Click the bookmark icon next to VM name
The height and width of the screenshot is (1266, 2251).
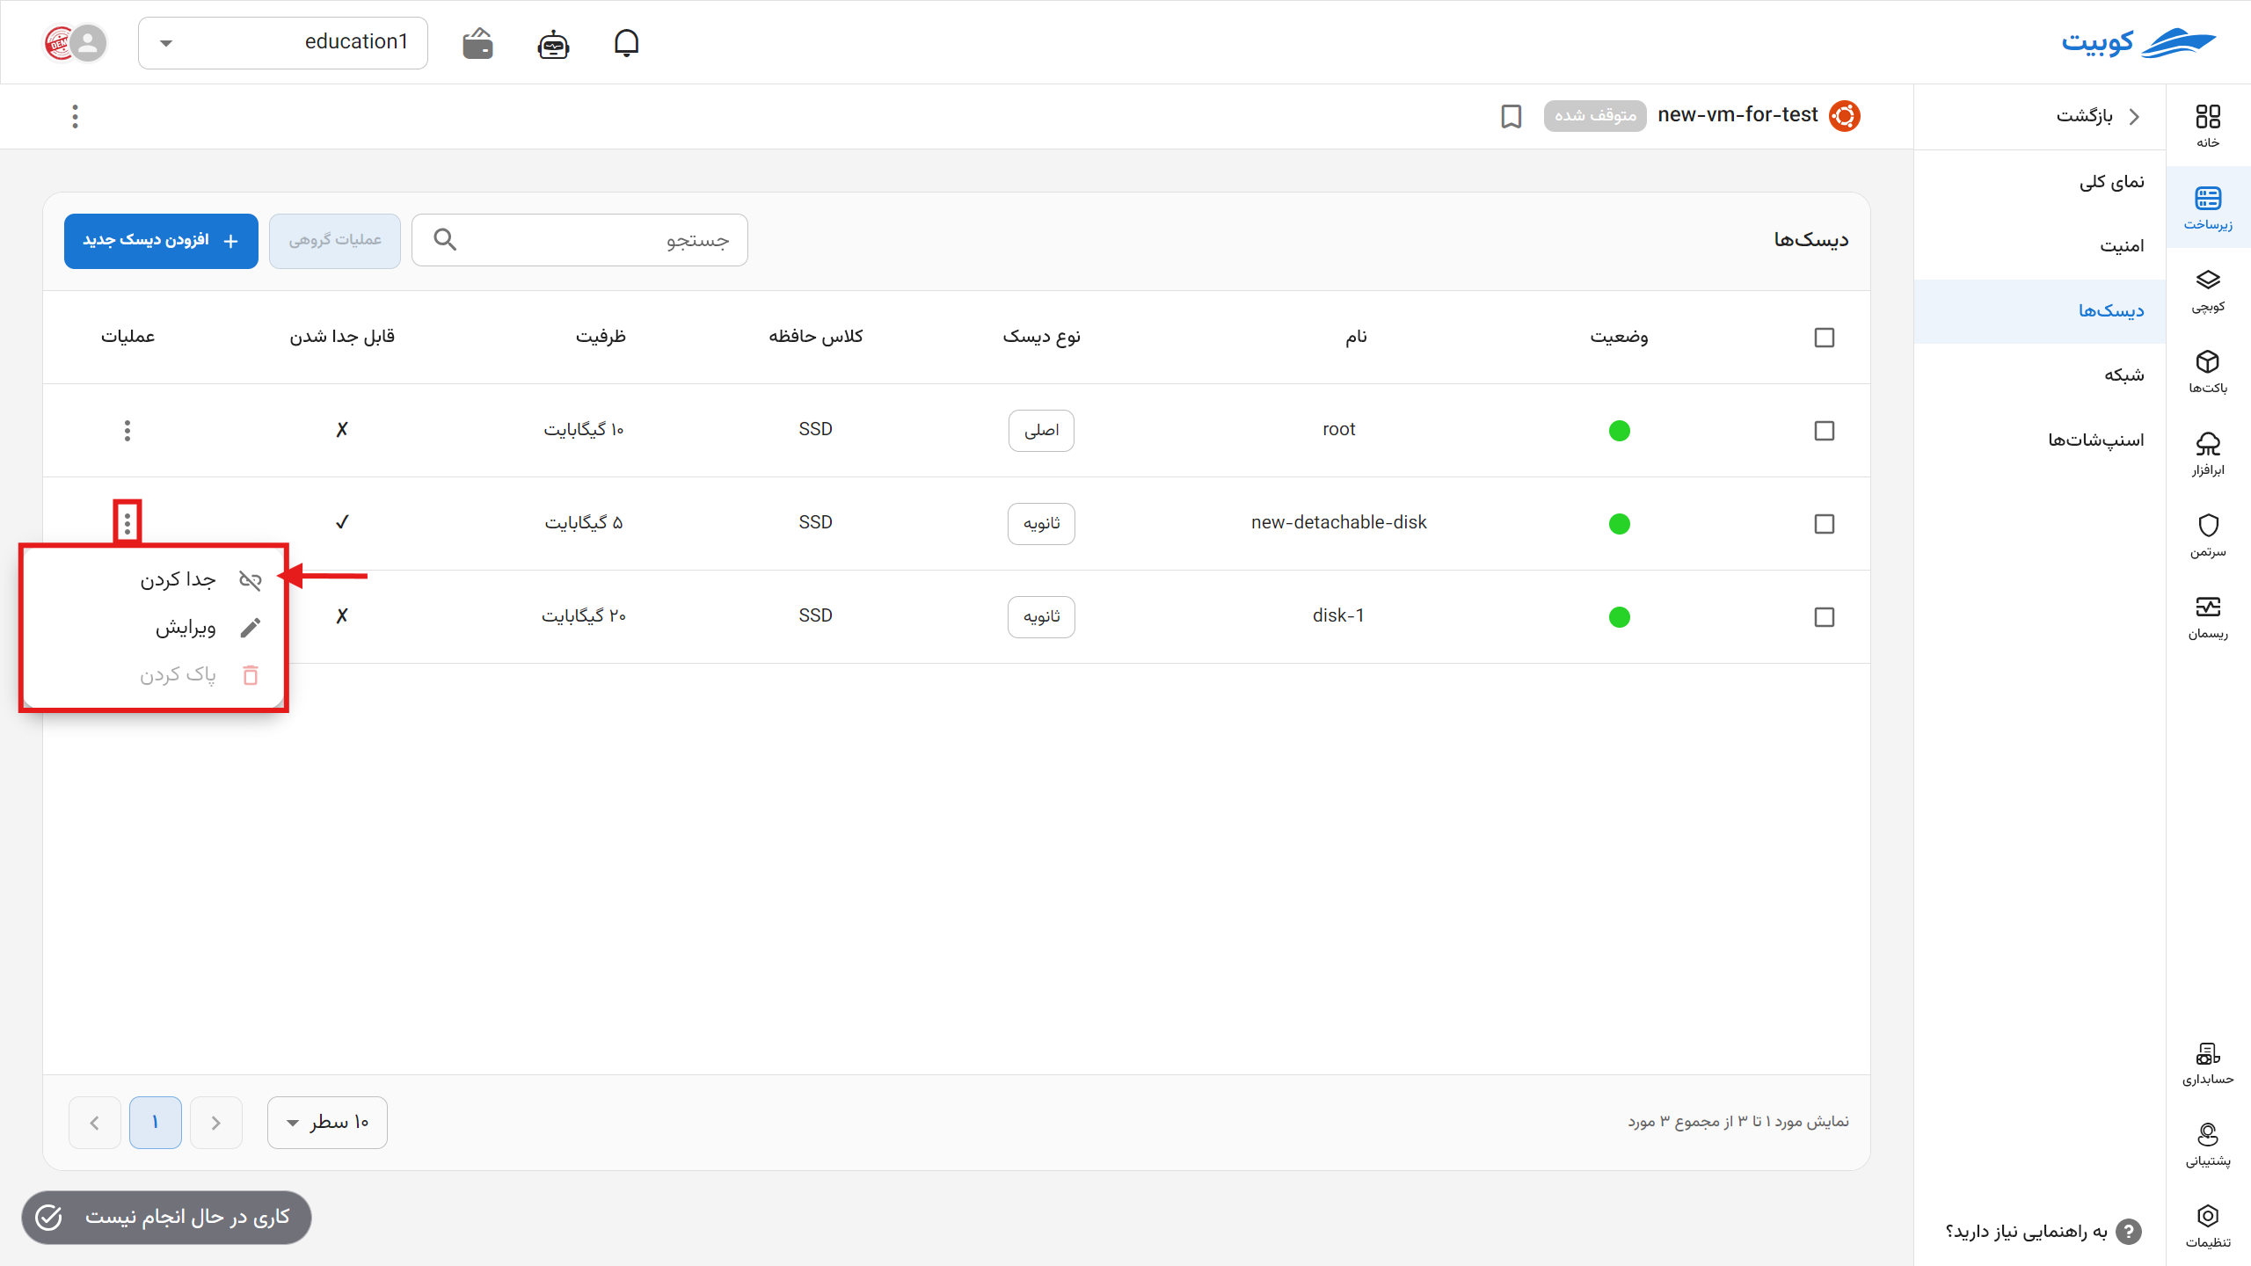coord(1511,116)
